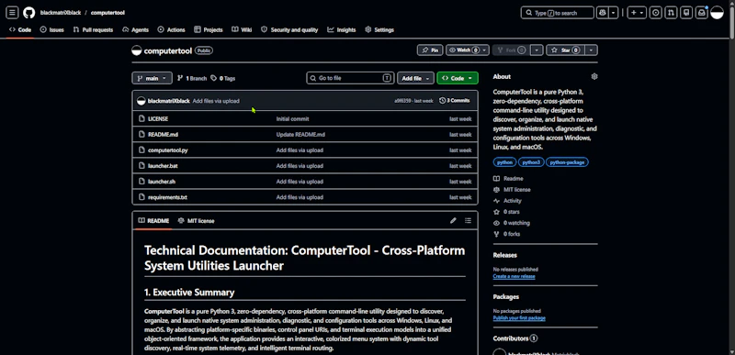Click the LICENSE file icon
This screenshot has width=735, height=355.
[141, 119]
